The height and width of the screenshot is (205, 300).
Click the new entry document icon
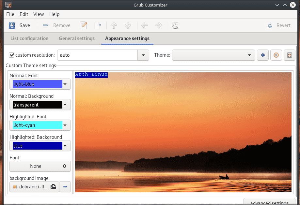pos(98,25)
